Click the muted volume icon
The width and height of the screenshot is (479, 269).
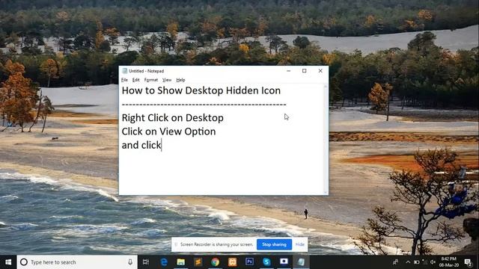[x=433, y=262]
